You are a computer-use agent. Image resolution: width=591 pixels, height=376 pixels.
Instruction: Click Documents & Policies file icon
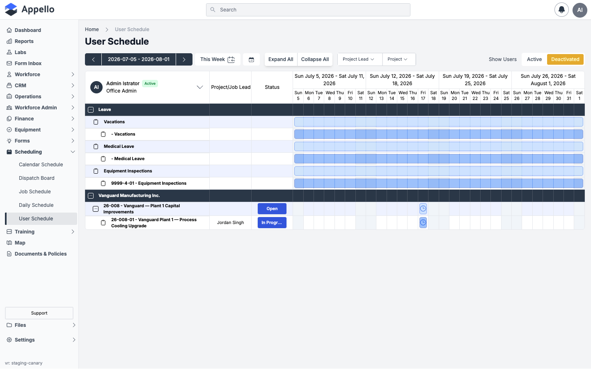click(9, 254)
